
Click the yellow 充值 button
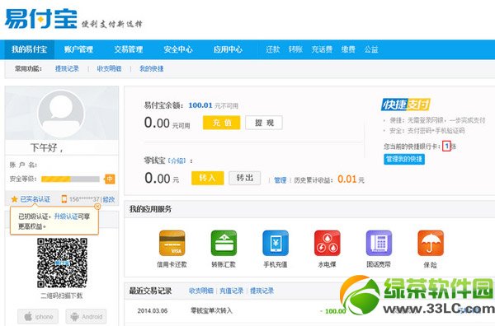222,123
